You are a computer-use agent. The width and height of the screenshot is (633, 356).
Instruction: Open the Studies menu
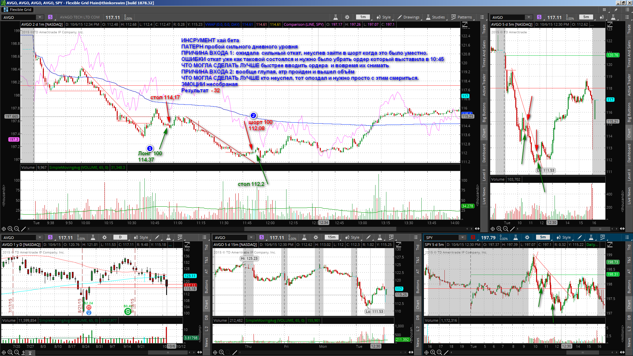(436, 17)
